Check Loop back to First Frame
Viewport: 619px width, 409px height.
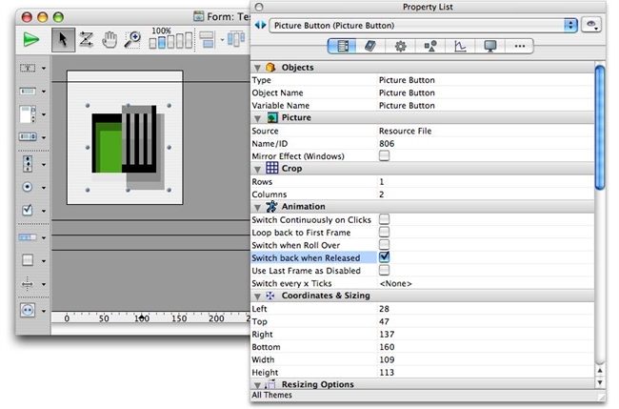(385, 232)
